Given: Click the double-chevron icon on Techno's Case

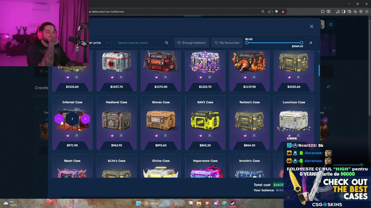Looking at the screenshot, I should [254, 135].
